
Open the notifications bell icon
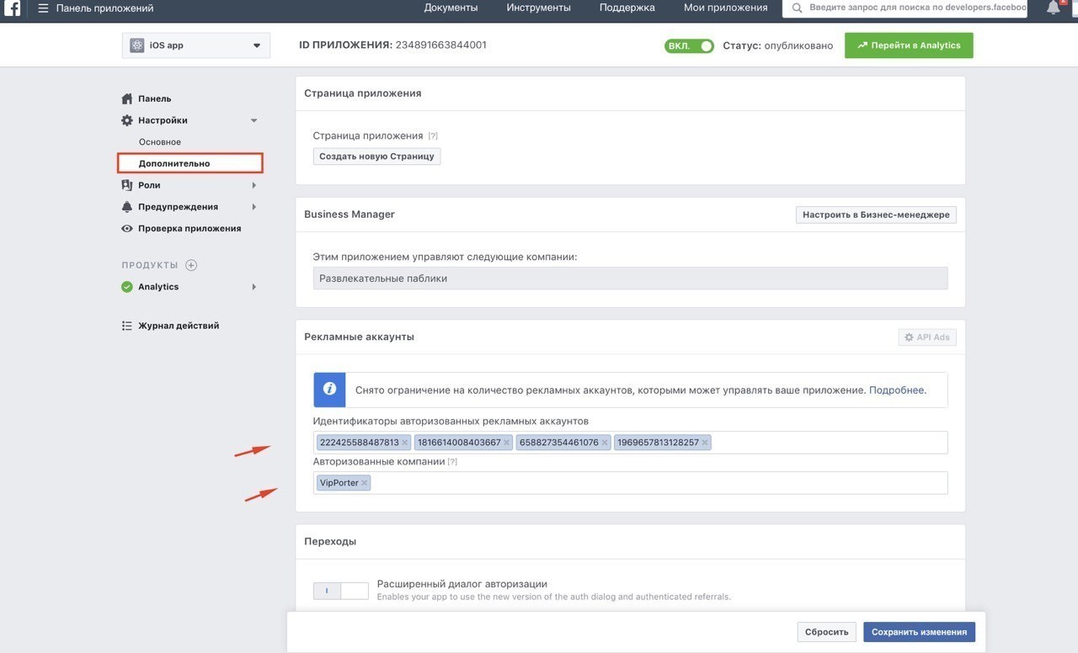[x=1054, y=8]
